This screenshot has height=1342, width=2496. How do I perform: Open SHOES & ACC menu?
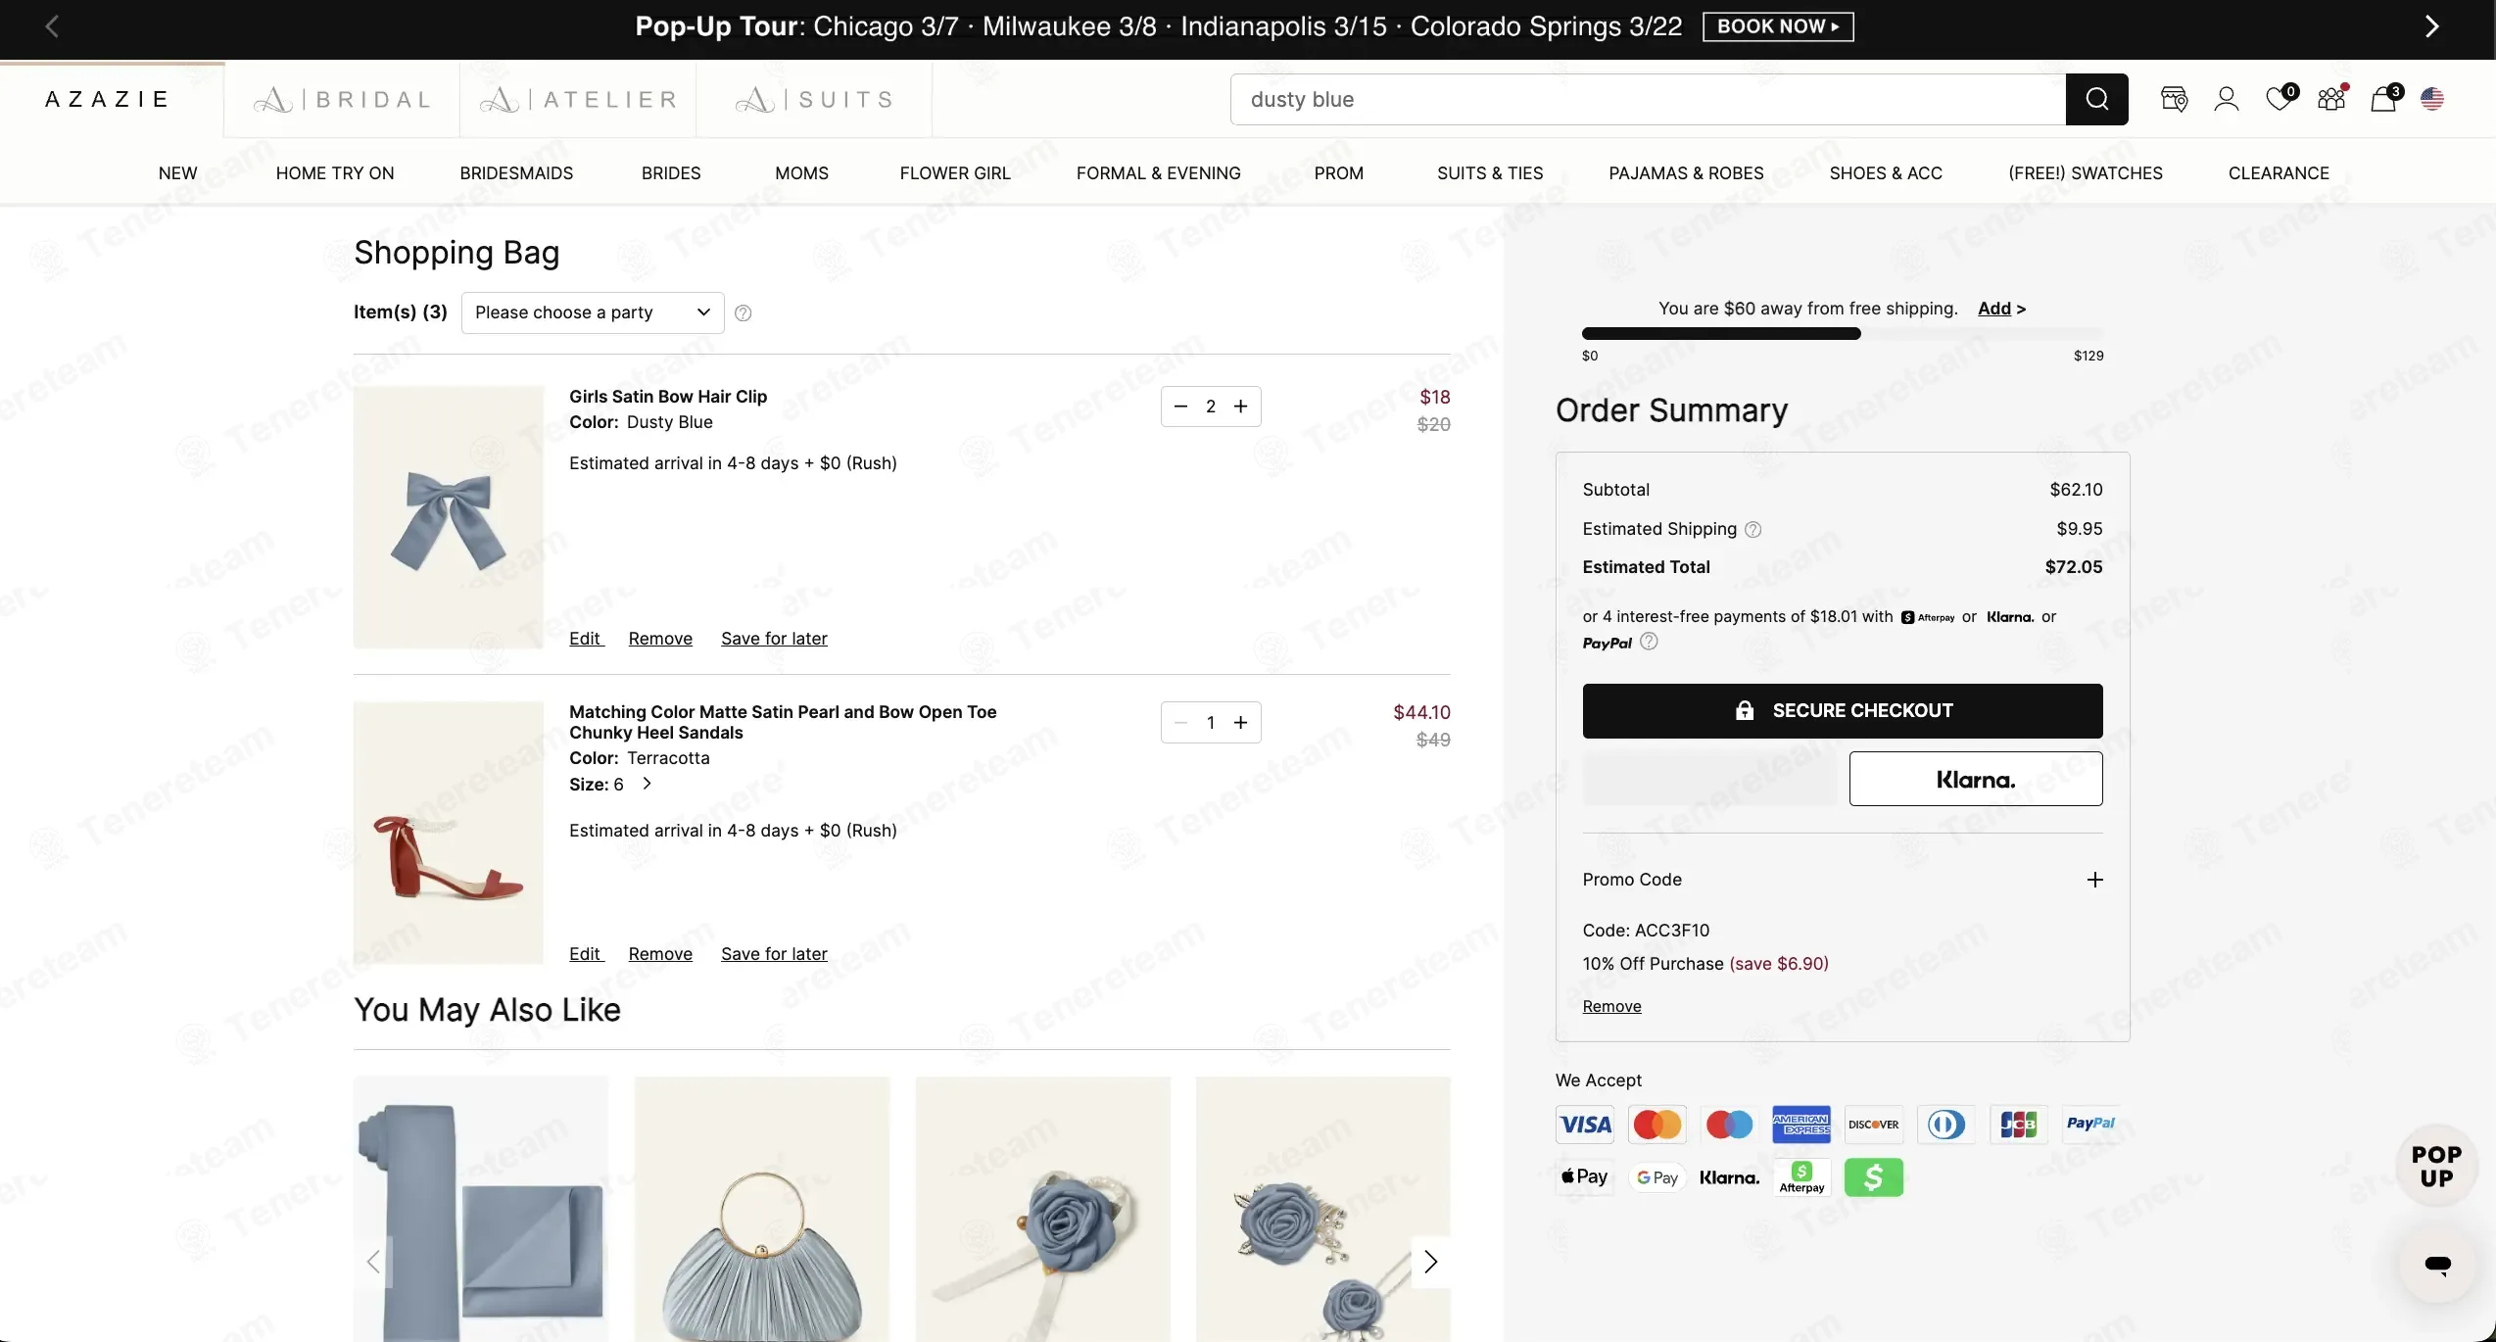coord(1886,173)
